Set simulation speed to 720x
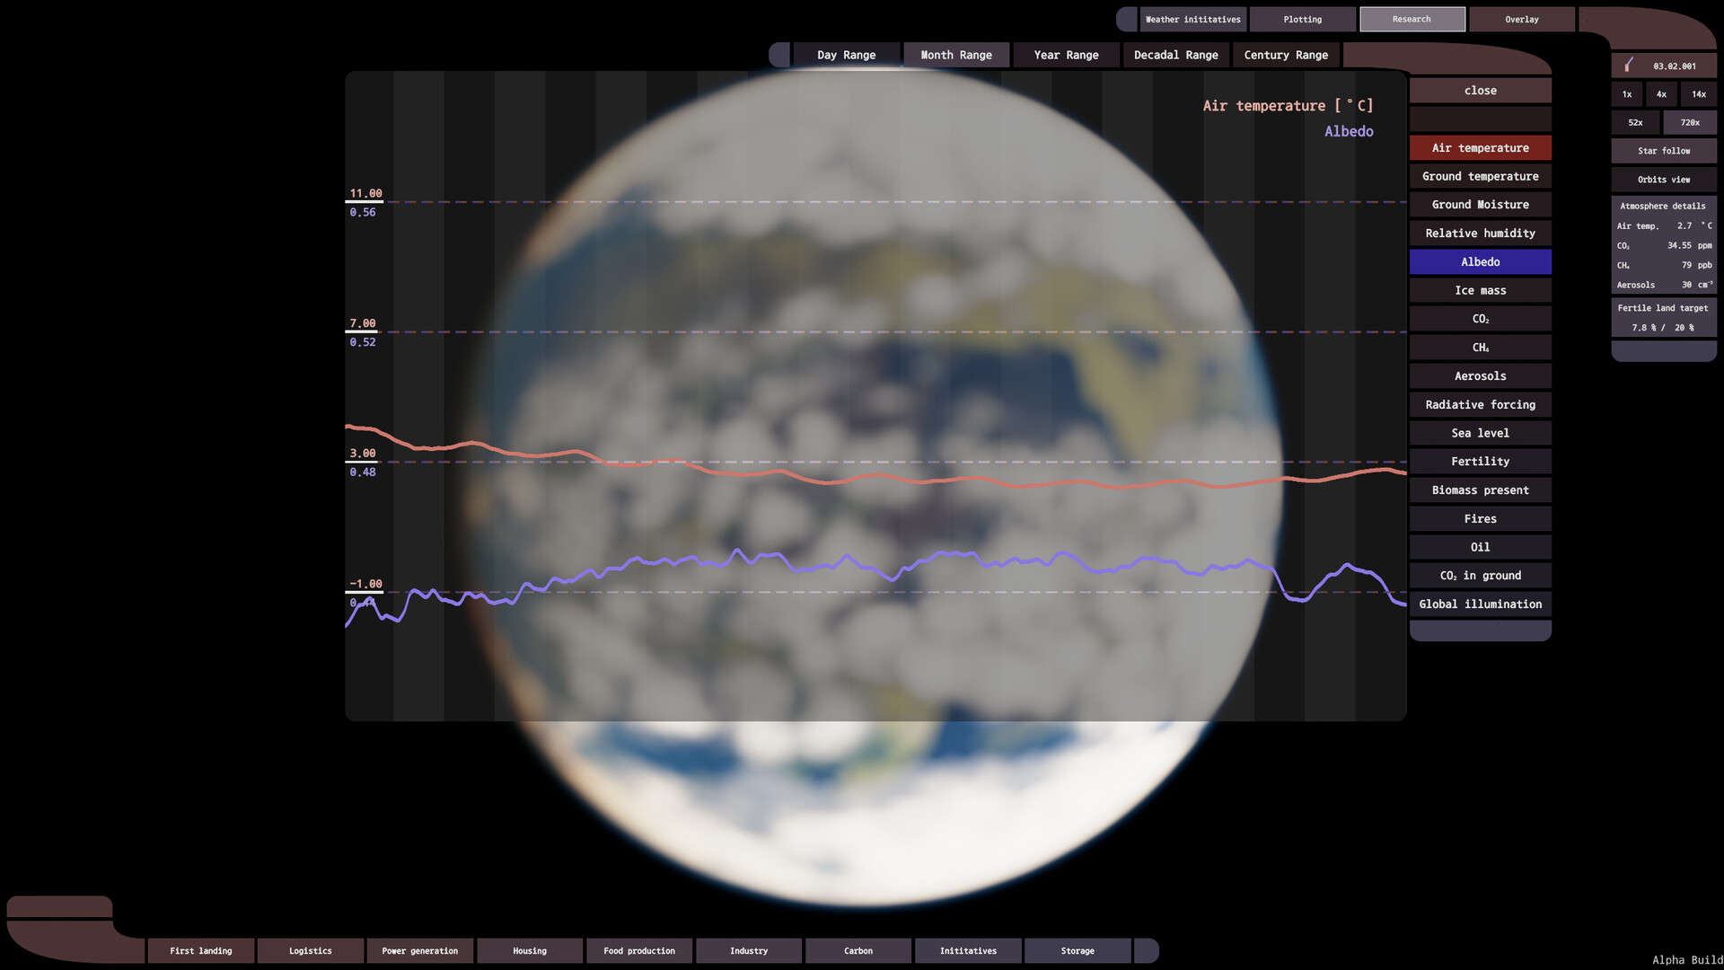 coord(1690,122)
